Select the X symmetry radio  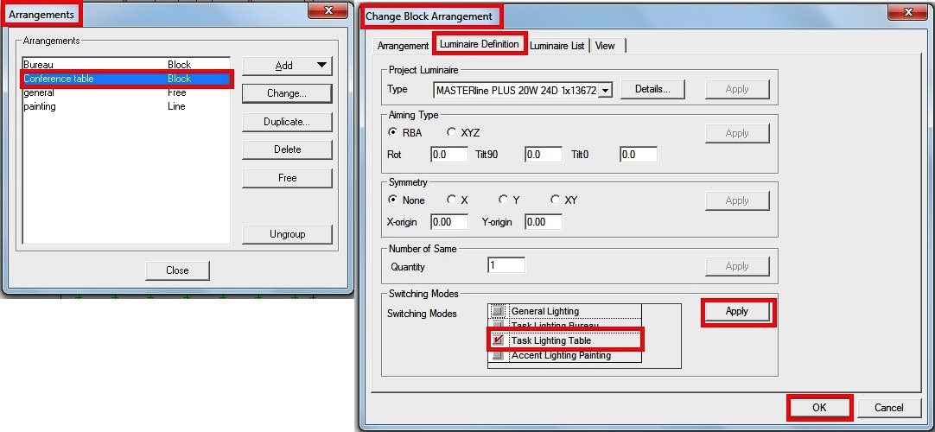[451, 200]
